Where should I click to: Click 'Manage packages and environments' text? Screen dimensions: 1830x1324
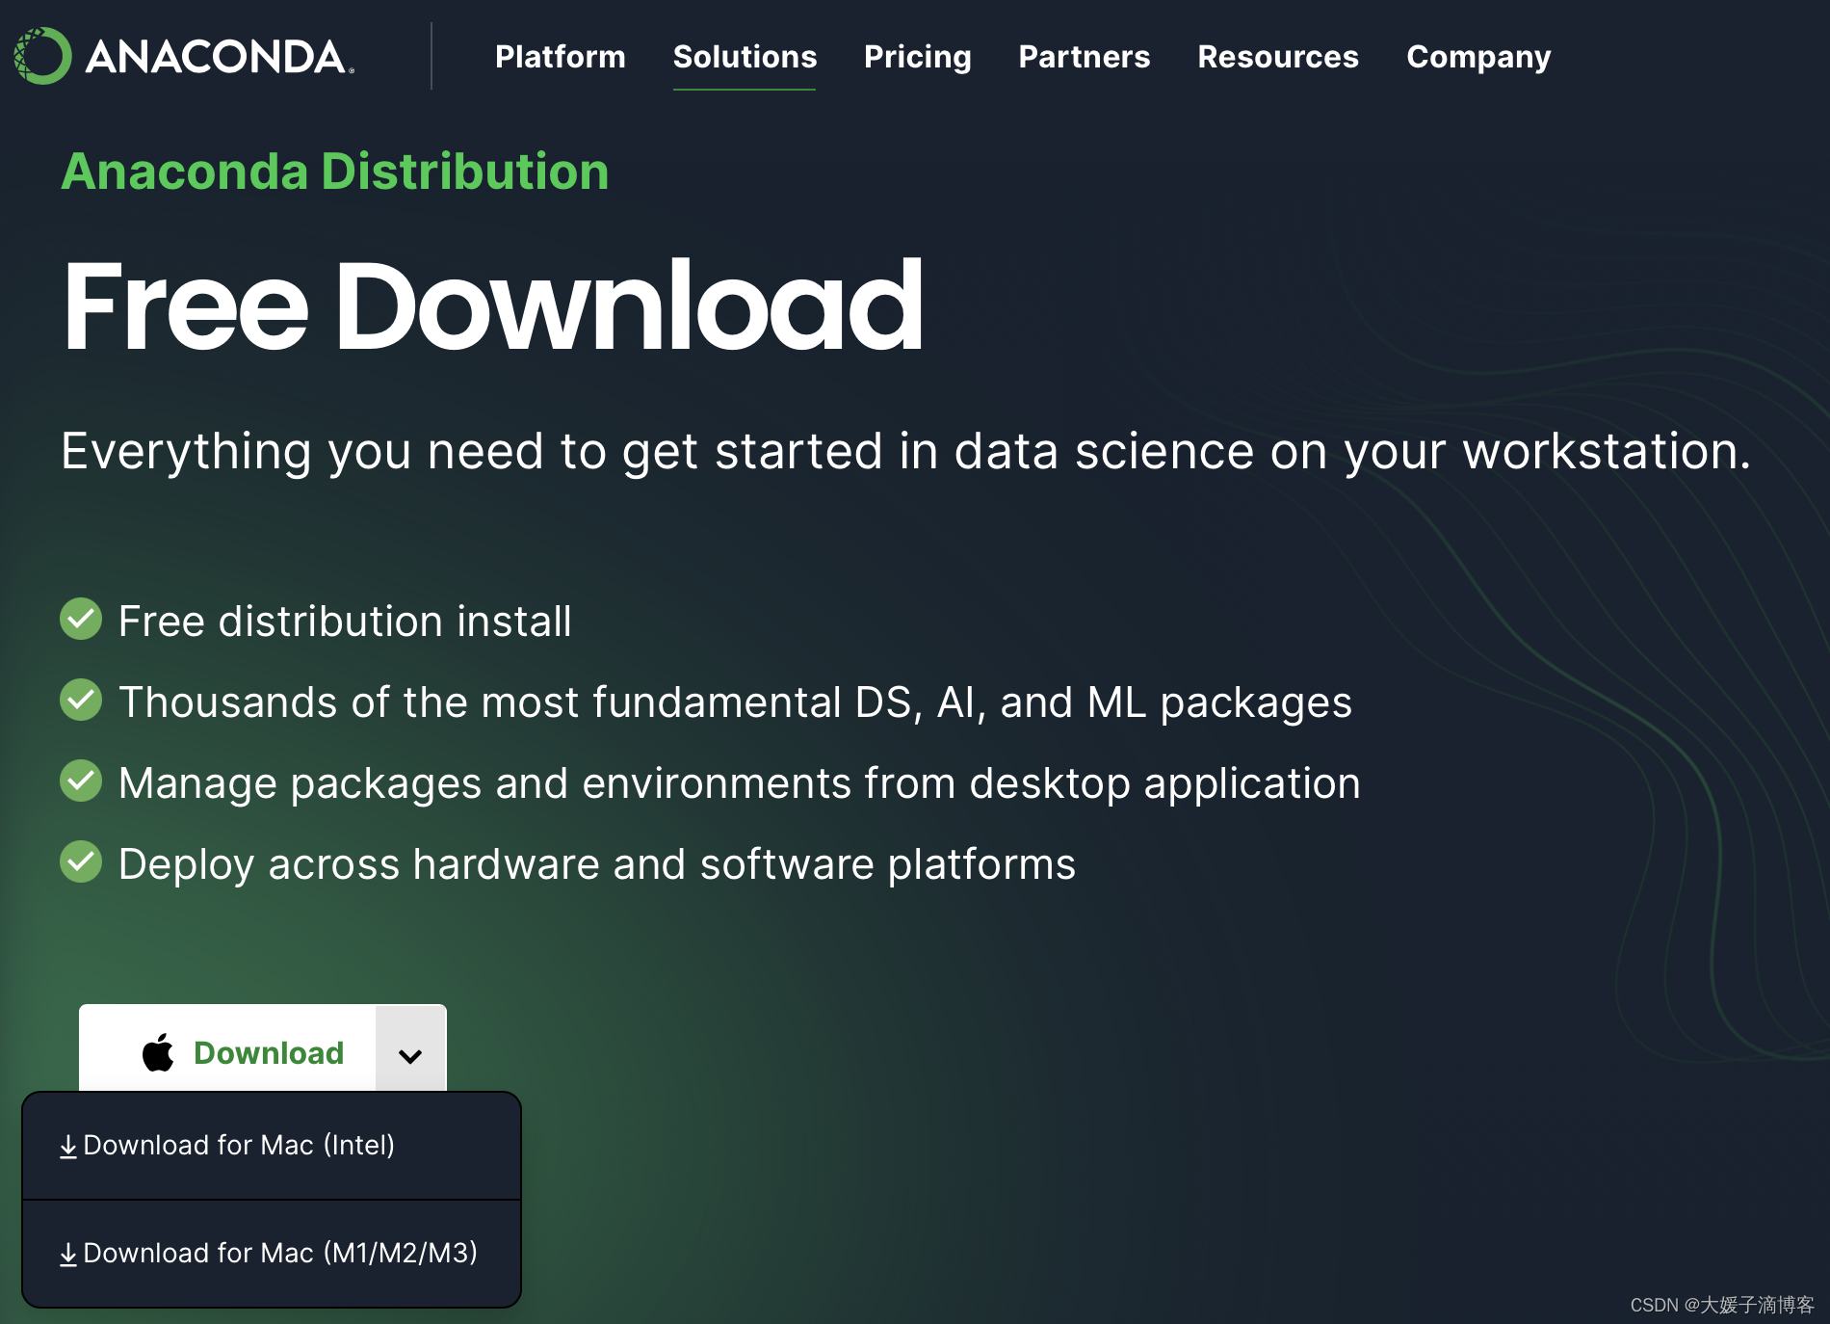[740, 783]
